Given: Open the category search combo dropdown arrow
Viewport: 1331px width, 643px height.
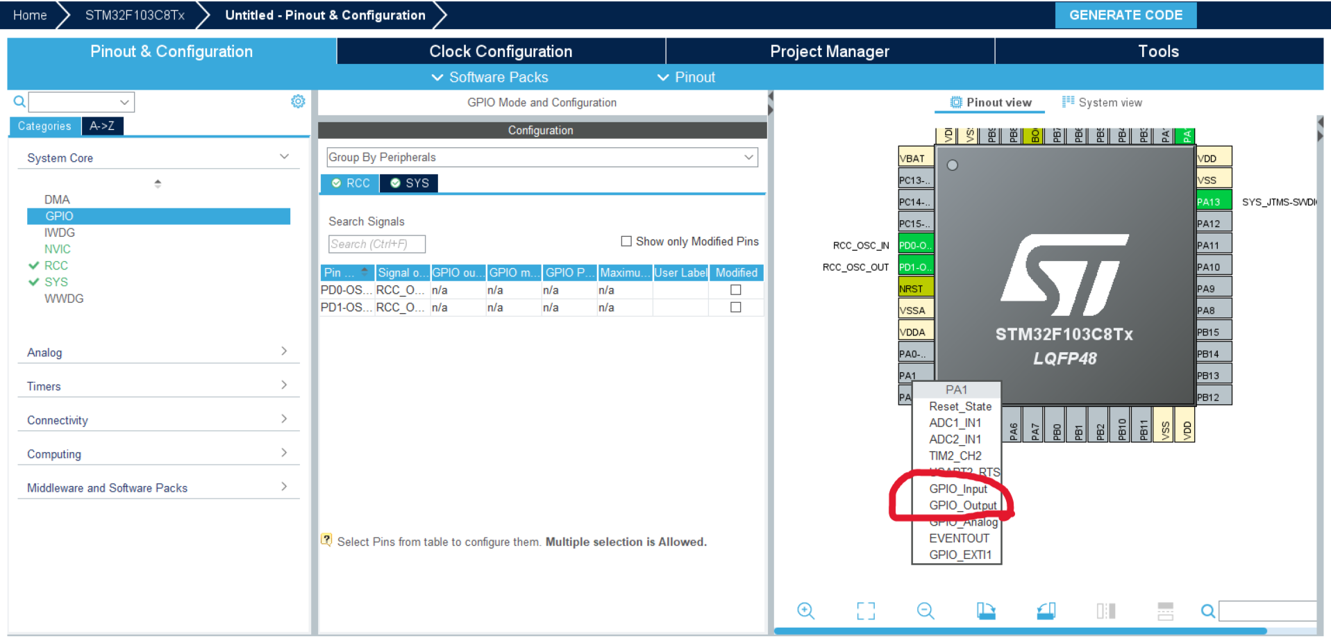Looking at the screenshot, I should (125, 102).
